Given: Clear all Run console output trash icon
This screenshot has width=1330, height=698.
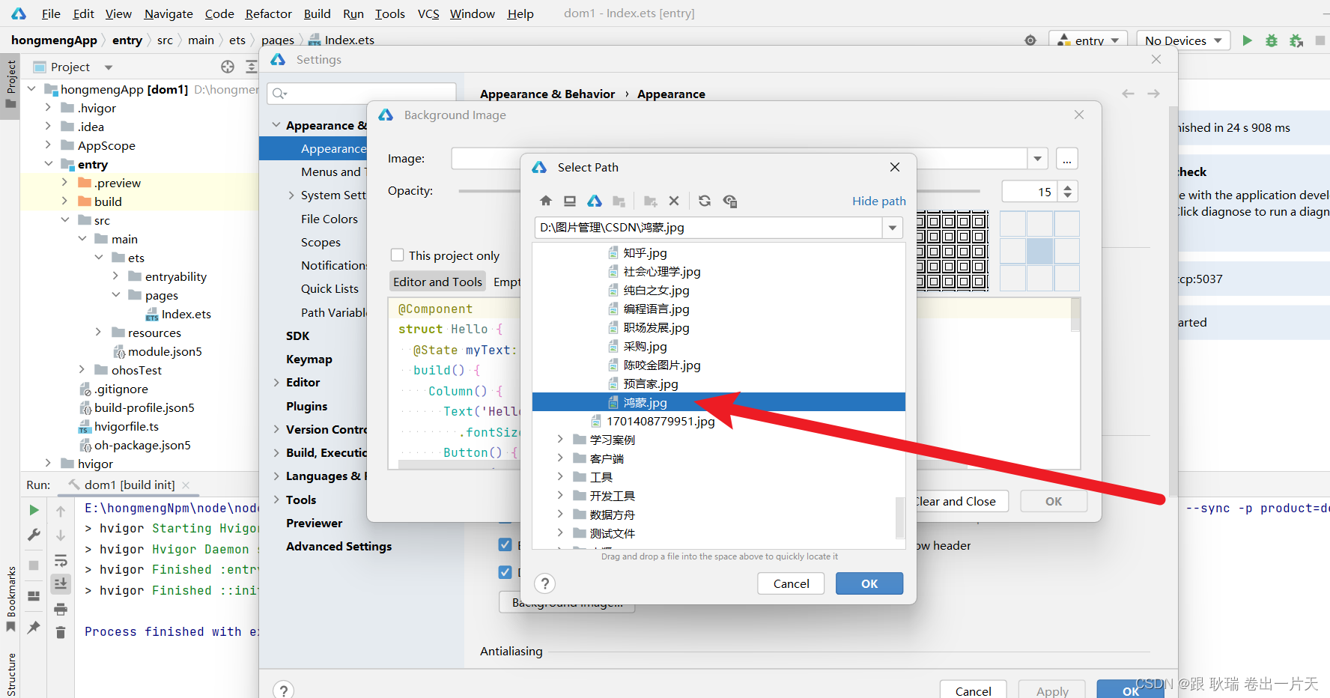Looking at the screenshot, I should click(61, 633).
